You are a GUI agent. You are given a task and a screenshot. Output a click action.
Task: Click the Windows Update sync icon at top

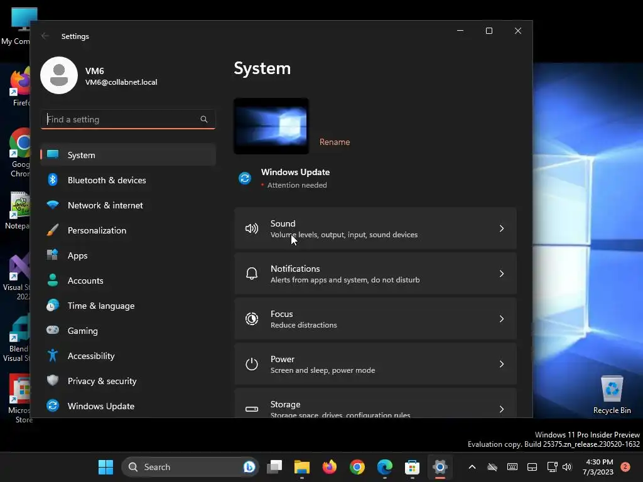(245, 178)
